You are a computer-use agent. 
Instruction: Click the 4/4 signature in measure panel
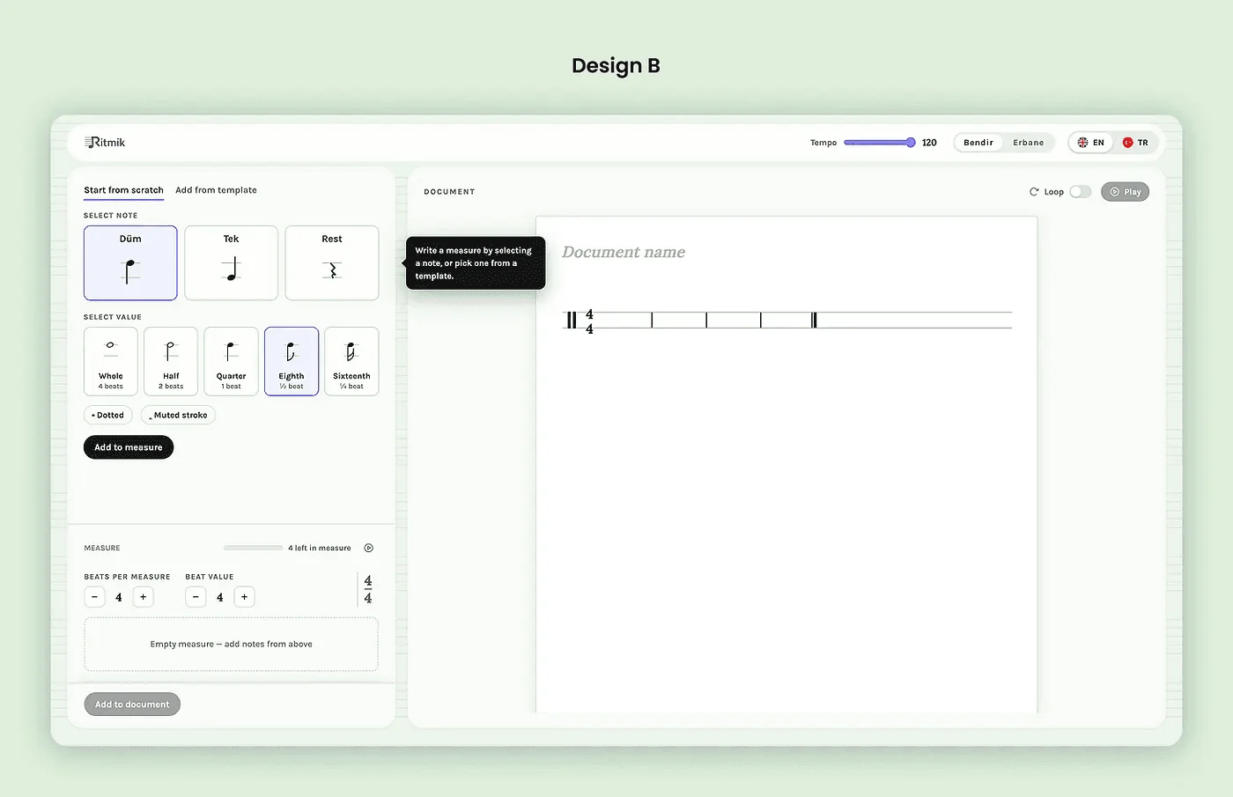pyautogui.click(x=367, y=590)
